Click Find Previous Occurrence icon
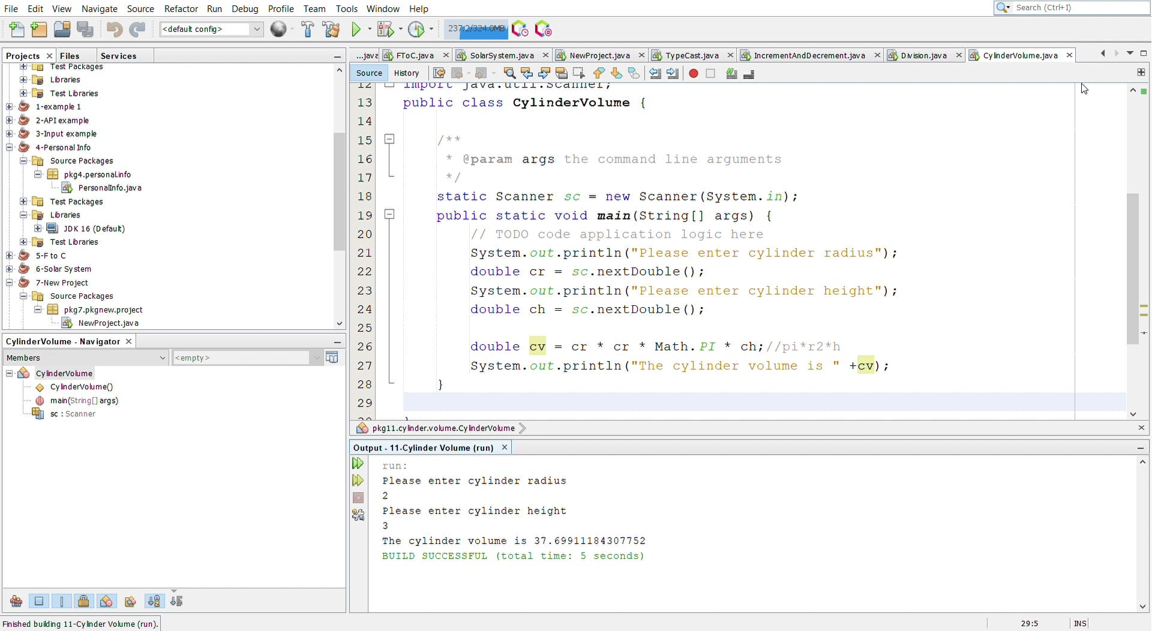This screenshot has width=1152, height=631. [527, 73]
